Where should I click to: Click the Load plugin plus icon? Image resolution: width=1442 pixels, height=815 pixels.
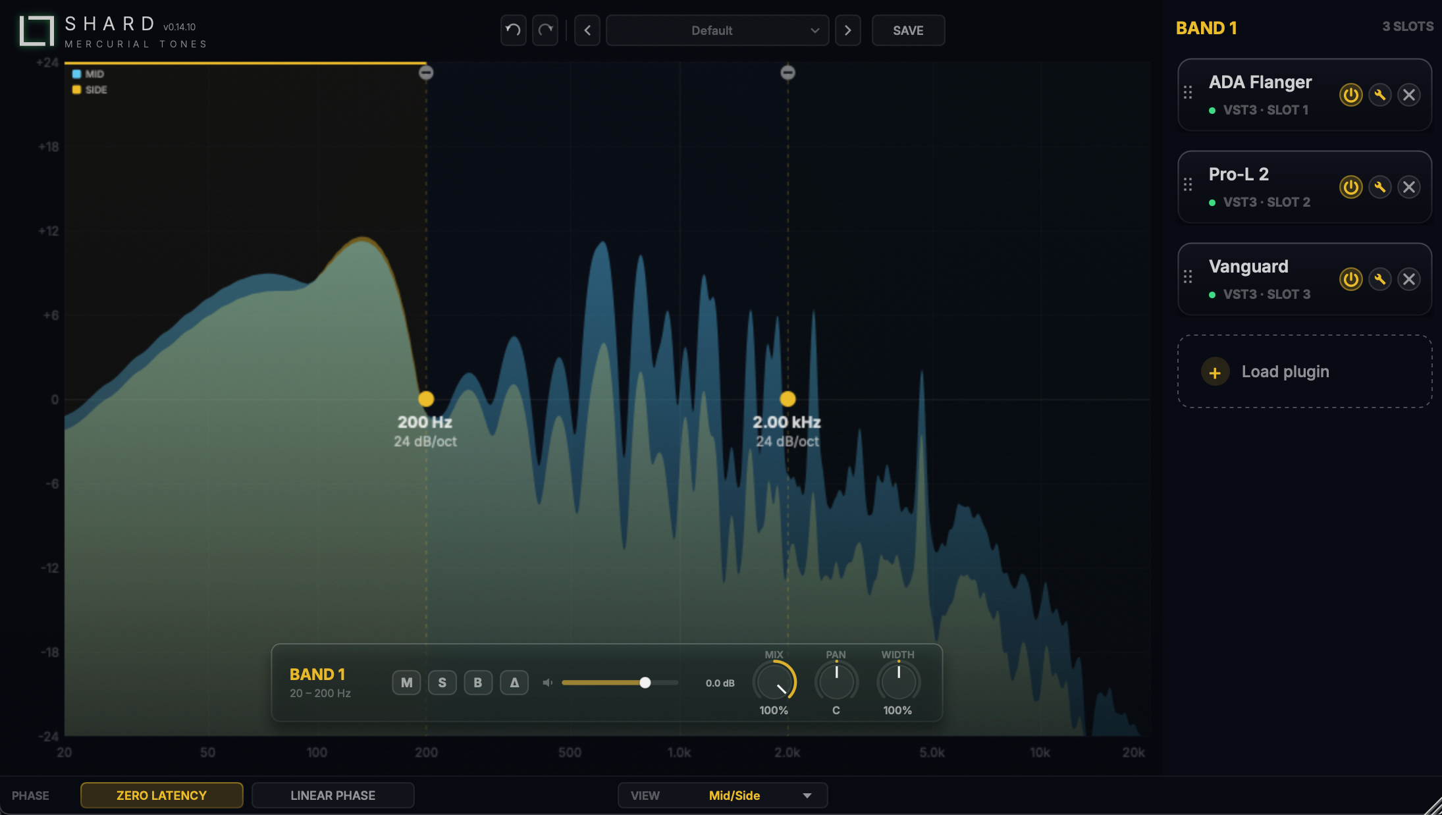pos(1215,372)
